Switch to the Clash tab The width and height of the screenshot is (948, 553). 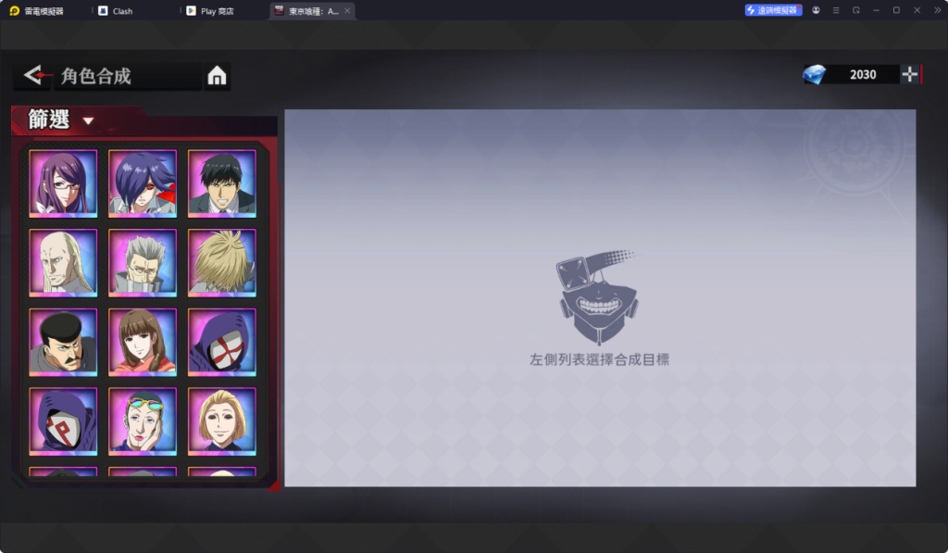[122, 11]
